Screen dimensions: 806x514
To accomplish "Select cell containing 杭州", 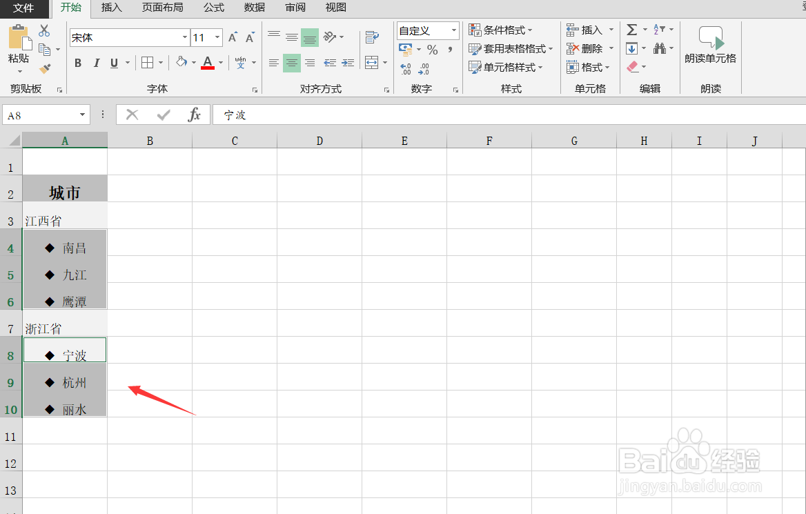I will click(65, 377).
